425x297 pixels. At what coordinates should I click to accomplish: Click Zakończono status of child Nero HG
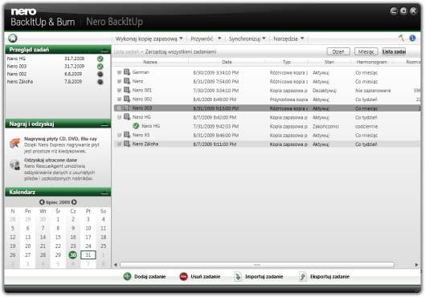coord(325,127)
